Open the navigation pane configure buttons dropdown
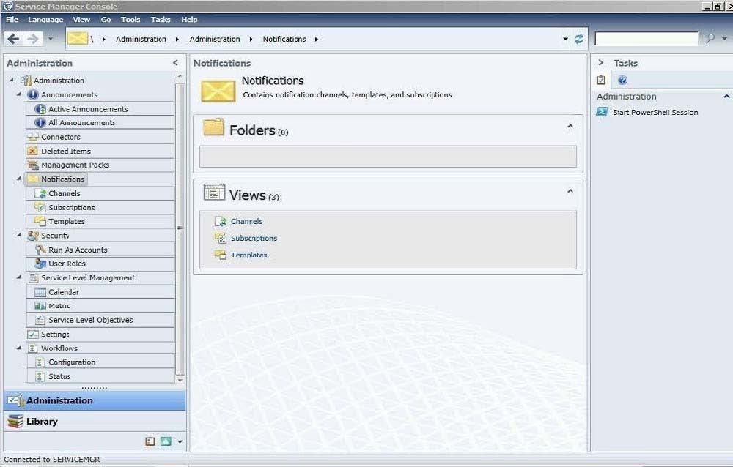The width and height of the screenshot is (733, 467). (x=180, y=441)
